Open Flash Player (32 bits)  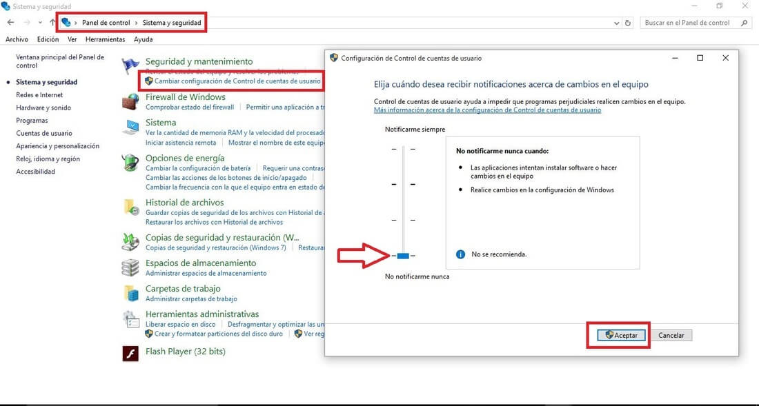click(x=186, y=352)
